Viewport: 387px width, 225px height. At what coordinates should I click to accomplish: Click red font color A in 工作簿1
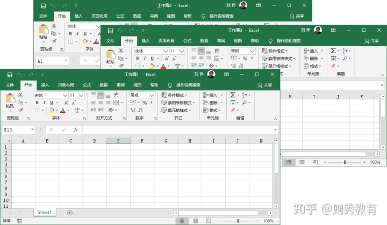coord(63,110)
